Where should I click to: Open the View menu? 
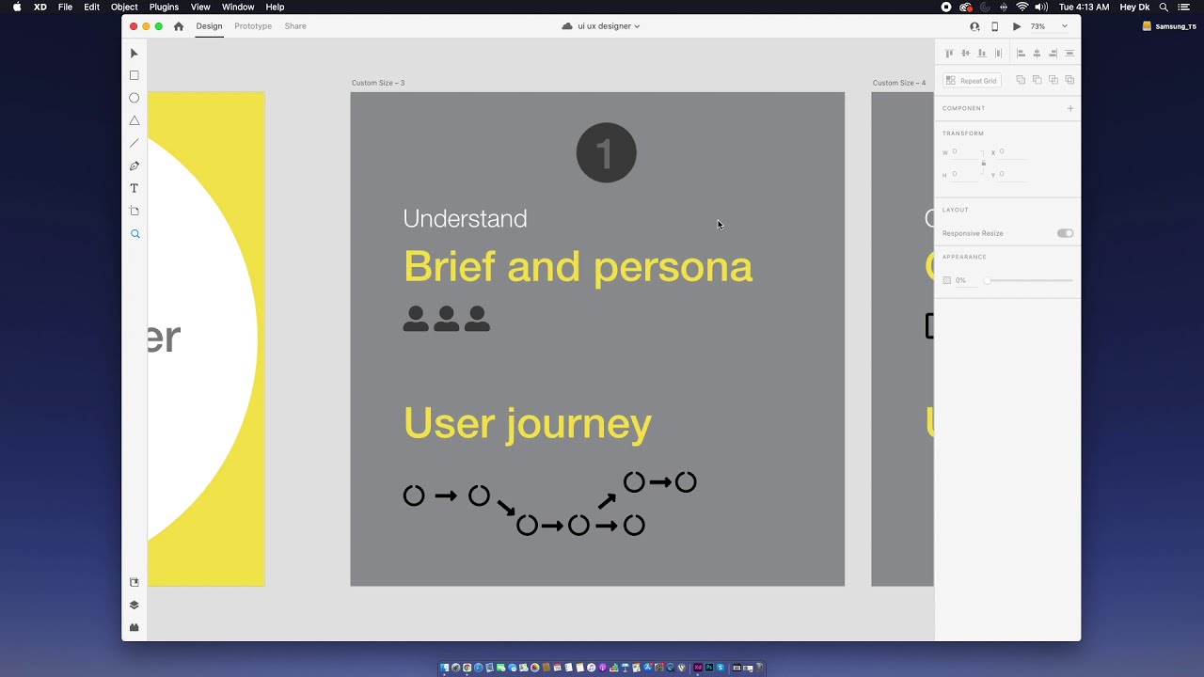200,7
